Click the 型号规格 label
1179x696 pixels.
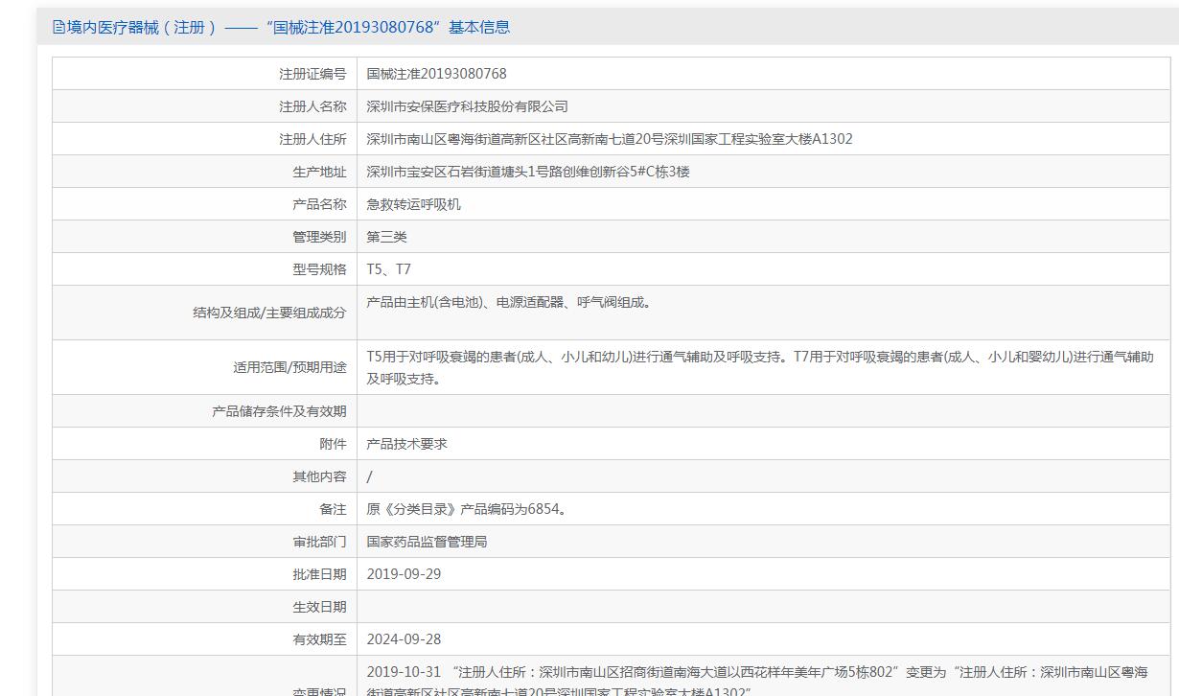[319, 269]
